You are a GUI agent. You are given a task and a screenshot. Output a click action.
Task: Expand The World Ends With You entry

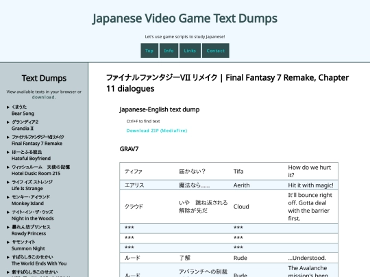click(8, 257)
